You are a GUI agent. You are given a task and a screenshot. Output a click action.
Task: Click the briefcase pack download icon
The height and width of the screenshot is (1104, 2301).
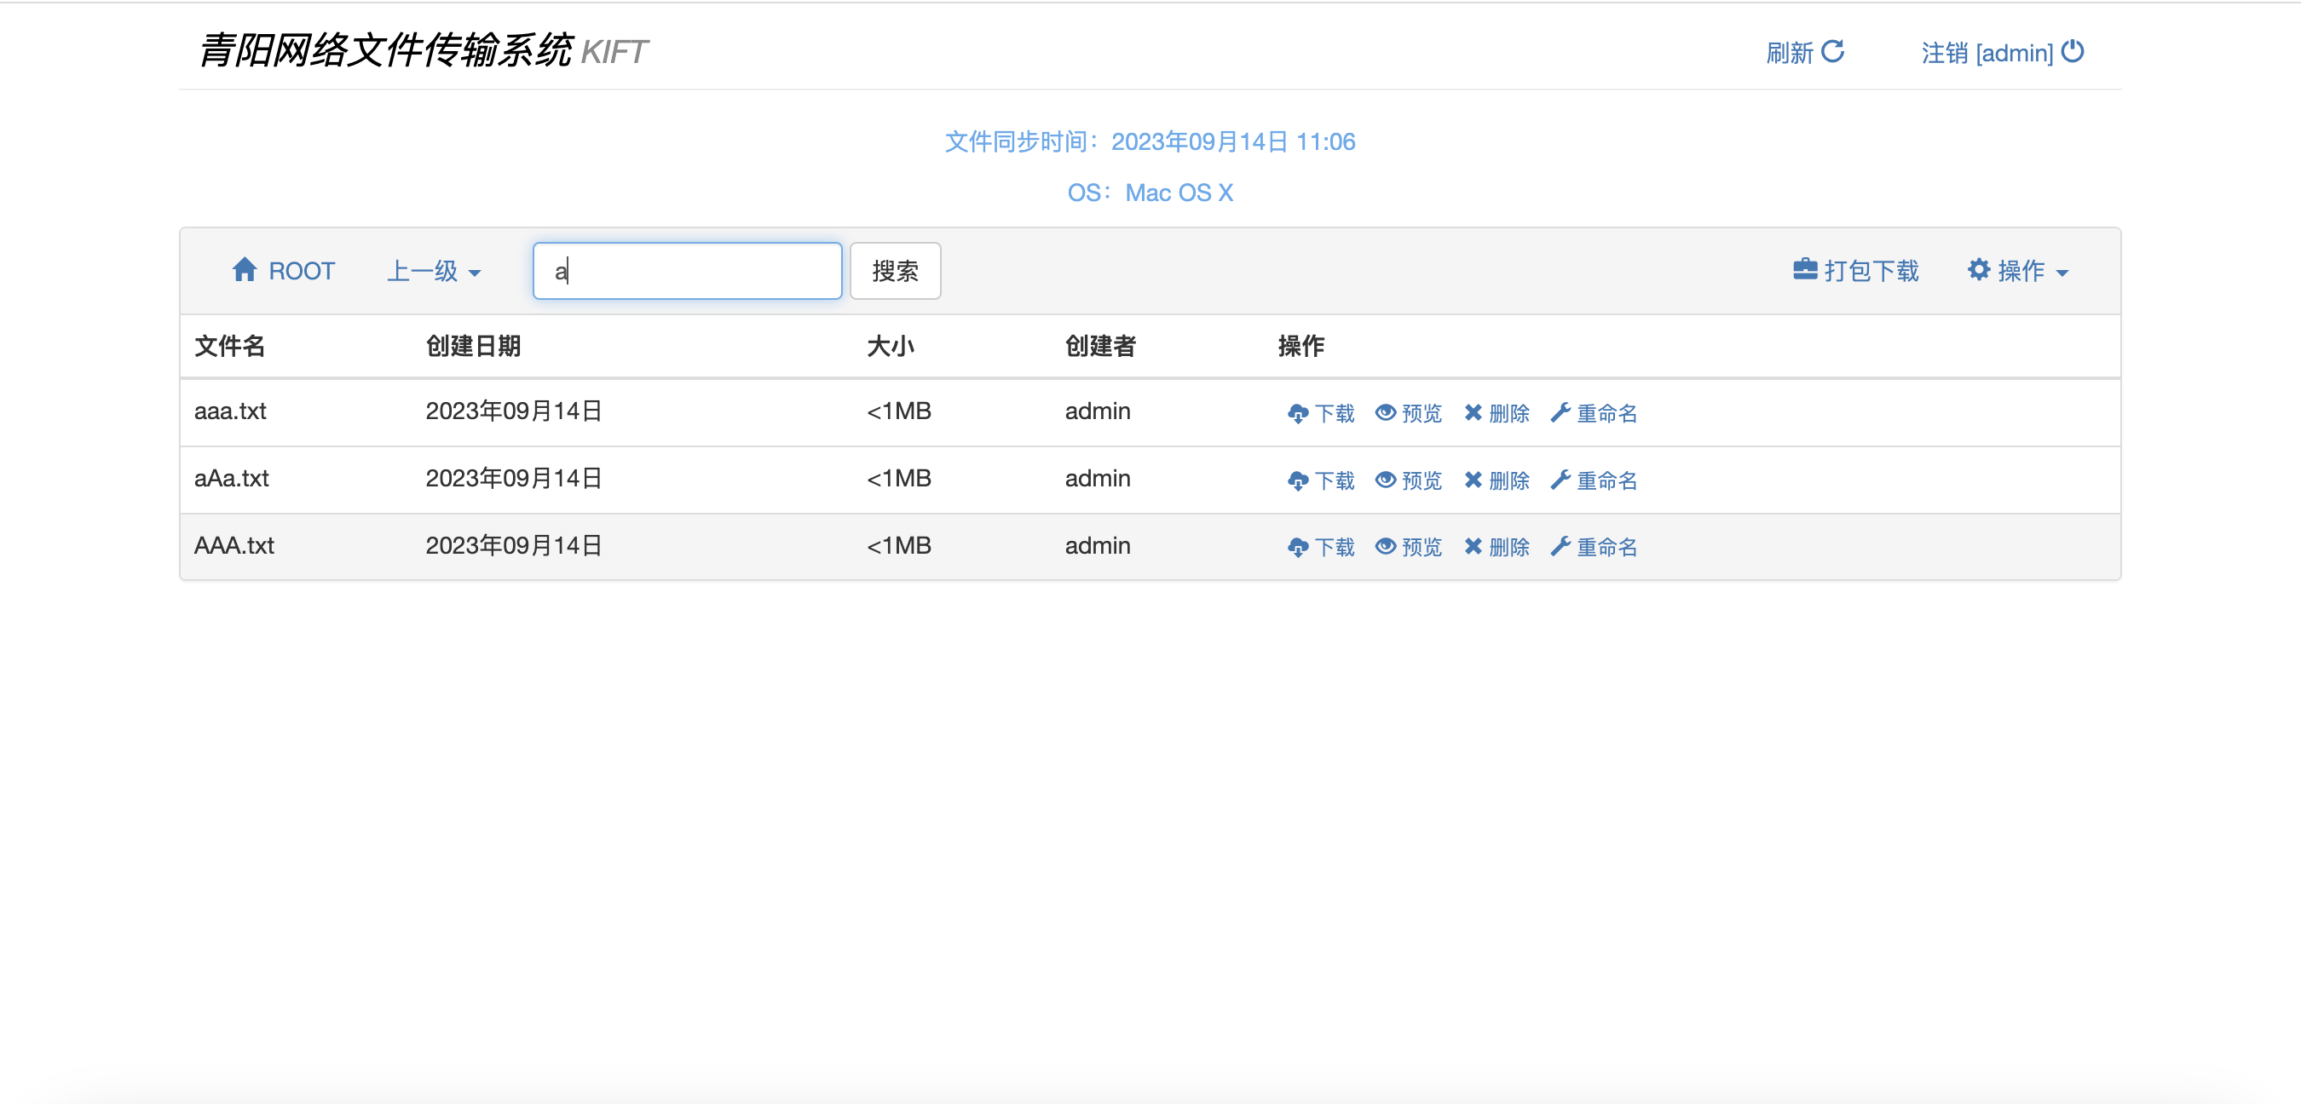[1805, 269]
